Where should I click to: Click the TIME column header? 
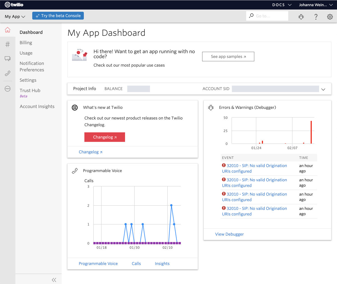click(304, 158)
